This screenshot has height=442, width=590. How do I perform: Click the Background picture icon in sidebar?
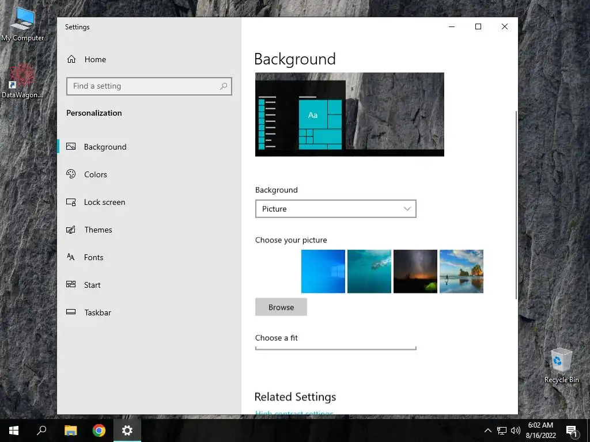click(x=71, y=146)
